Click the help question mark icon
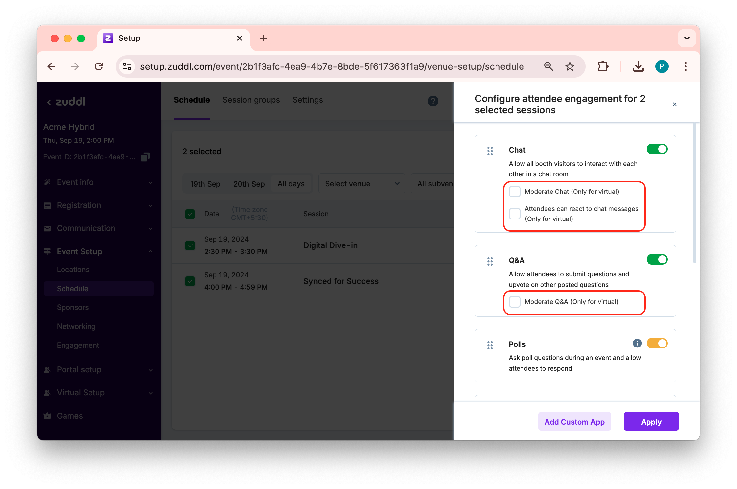 coord(433,101)
